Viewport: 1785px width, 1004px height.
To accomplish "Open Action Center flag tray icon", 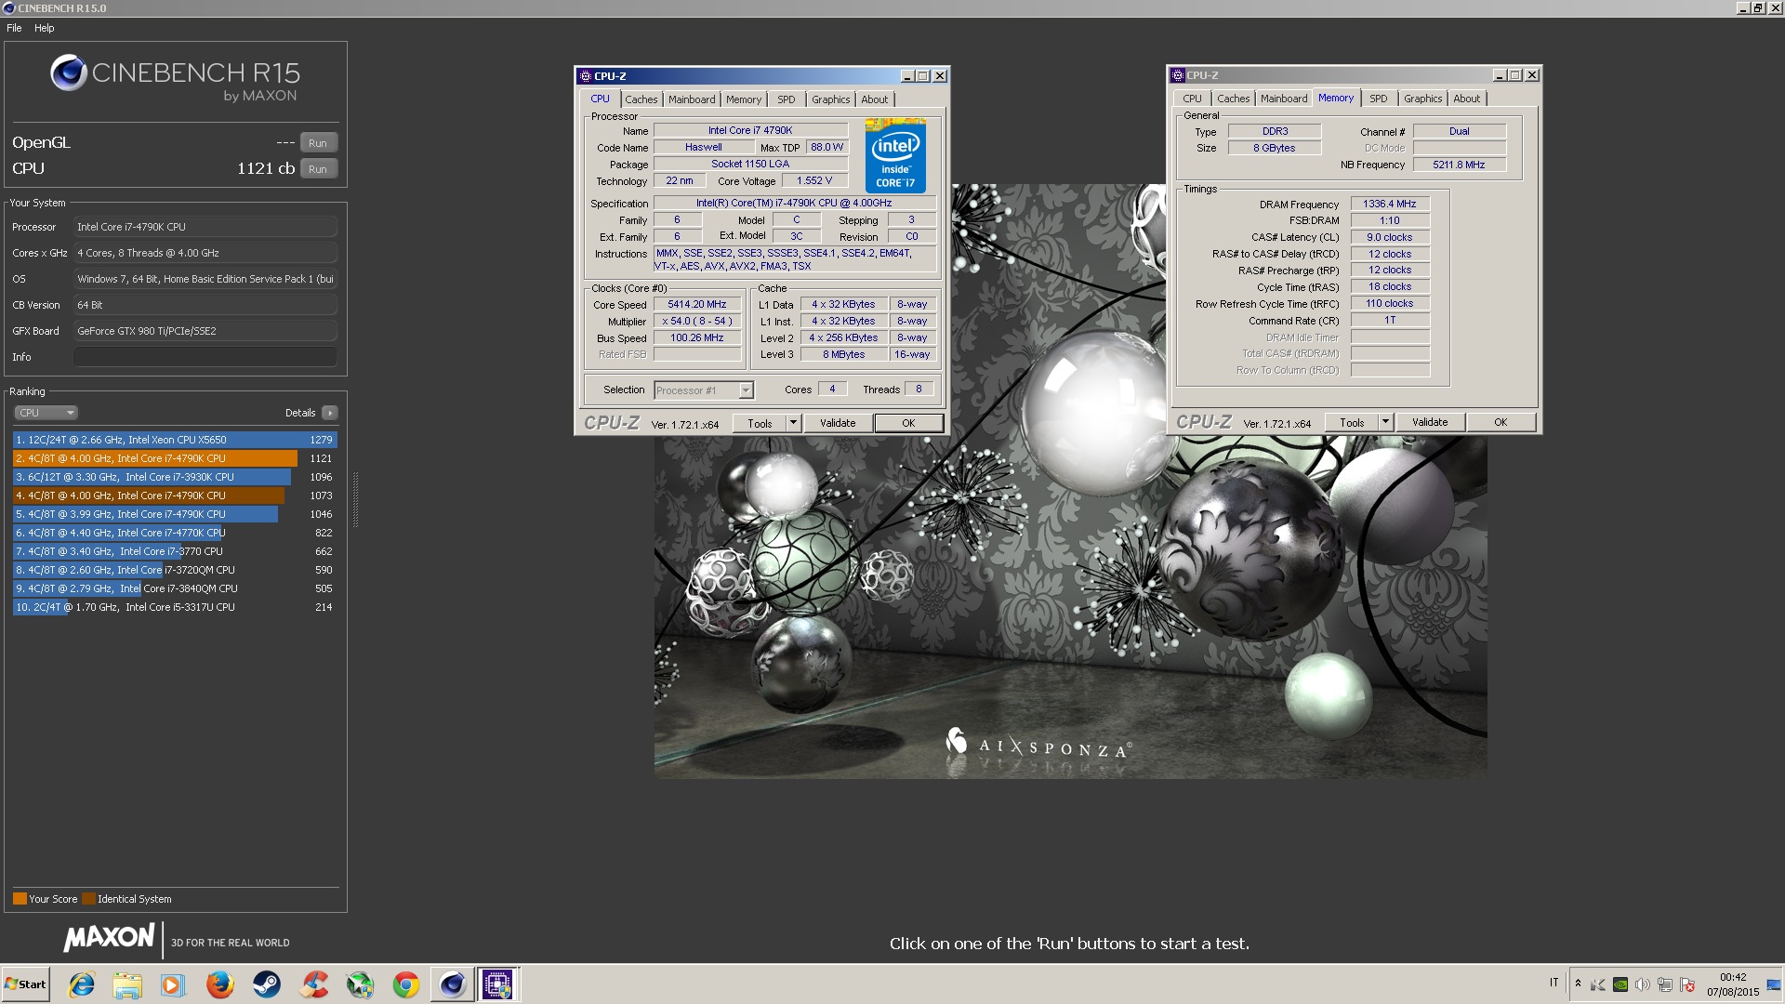I will click(x=1687, y=984).
